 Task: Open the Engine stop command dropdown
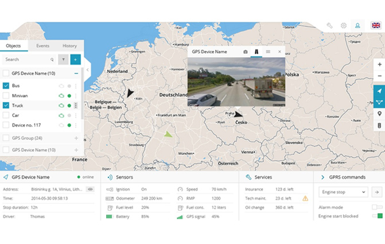tap(343, 192)
